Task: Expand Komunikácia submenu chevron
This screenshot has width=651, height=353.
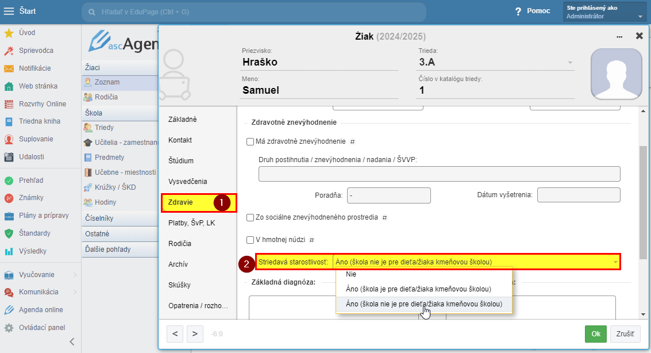Action: pyautogui.click(x=75, y=293)
